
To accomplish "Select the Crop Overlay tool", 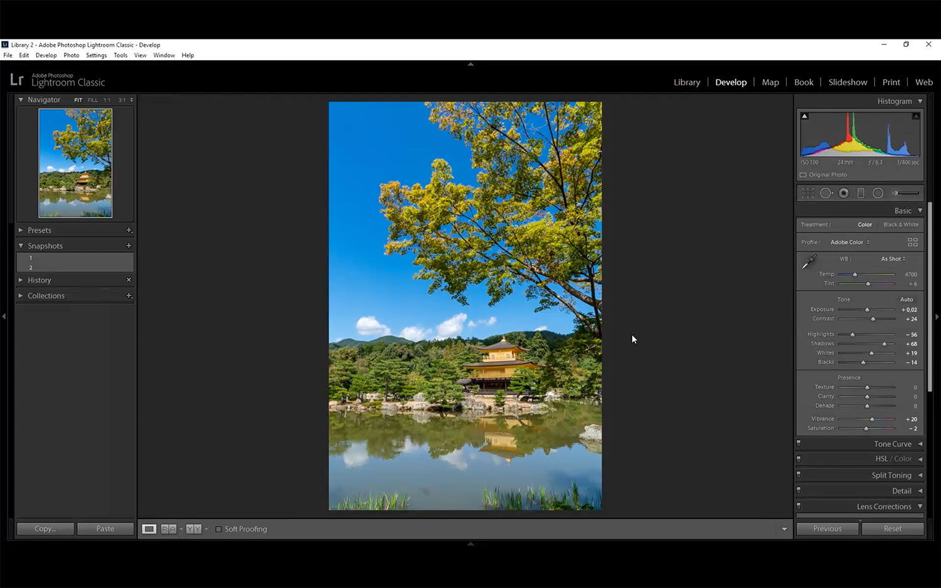I will (x=808, y=193).
